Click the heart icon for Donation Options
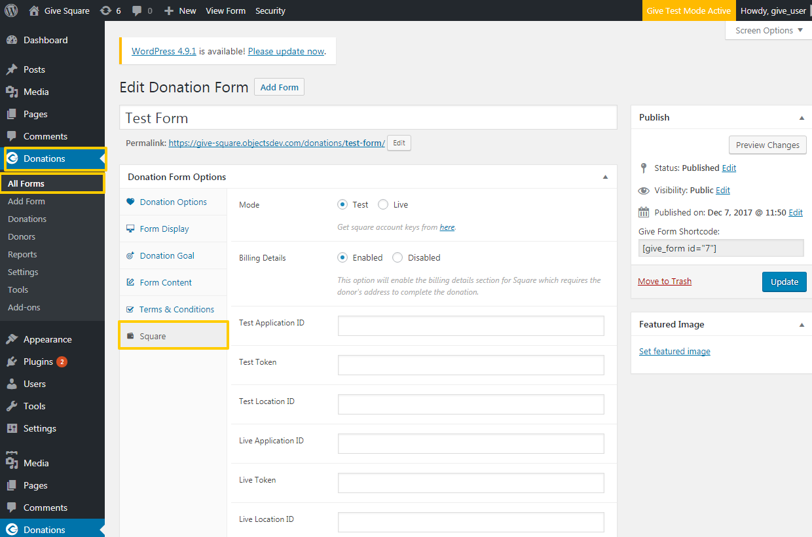The width and height of the screenshot is (812, 537). tap(130, 202)
